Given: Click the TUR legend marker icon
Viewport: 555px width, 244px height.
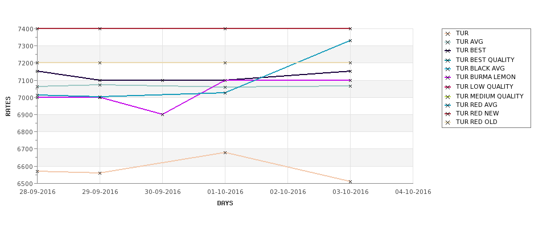Looking at the screenshot, I should pyautogui.click(x=448, y=34).
